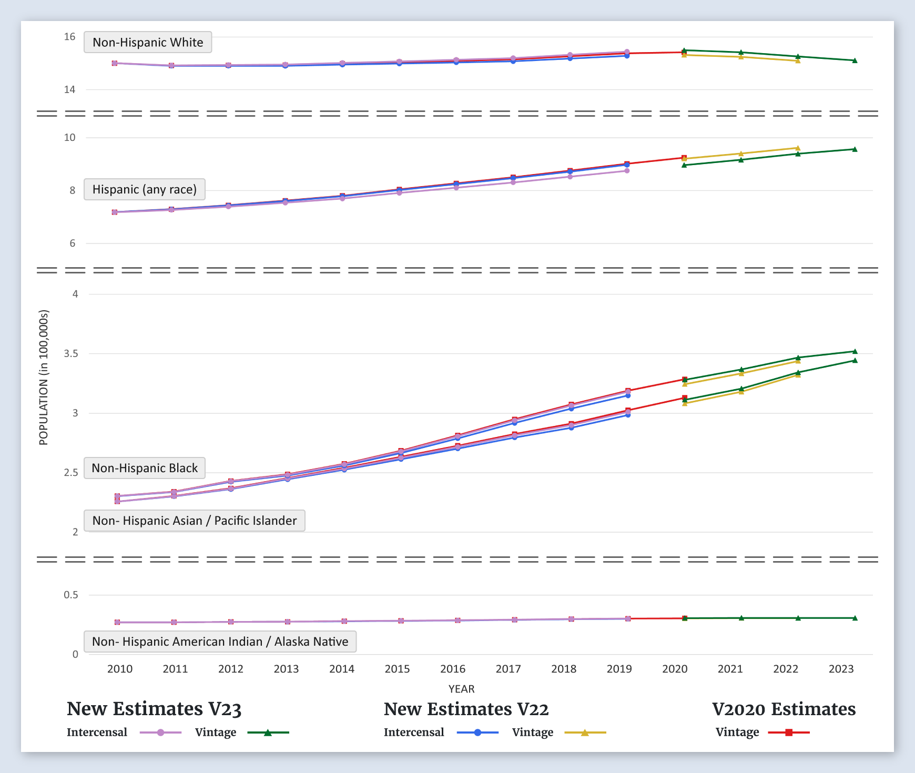Click the purple circle marker for V23 Intercensal

pos(161,733)
